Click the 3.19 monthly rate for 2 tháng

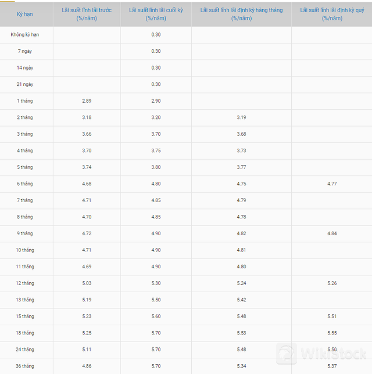pyautogui.click(x=241, y=117)
